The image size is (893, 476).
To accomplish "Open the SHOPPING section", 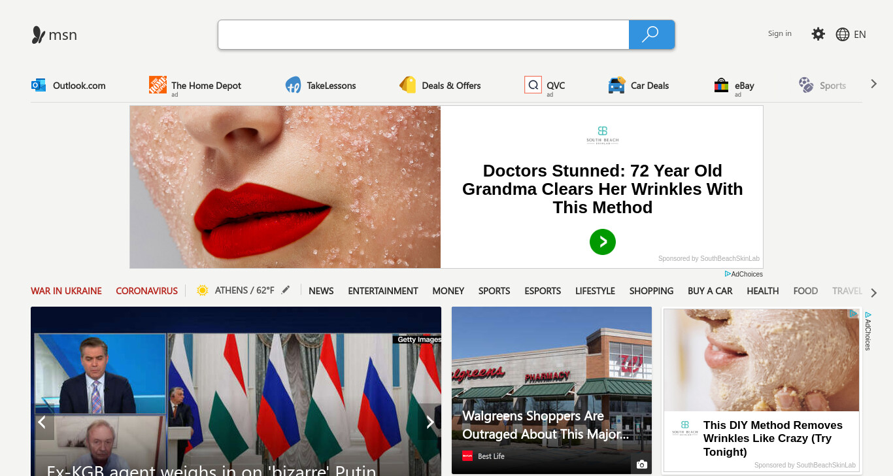I will pyautogui.click(x=652, y=291).
